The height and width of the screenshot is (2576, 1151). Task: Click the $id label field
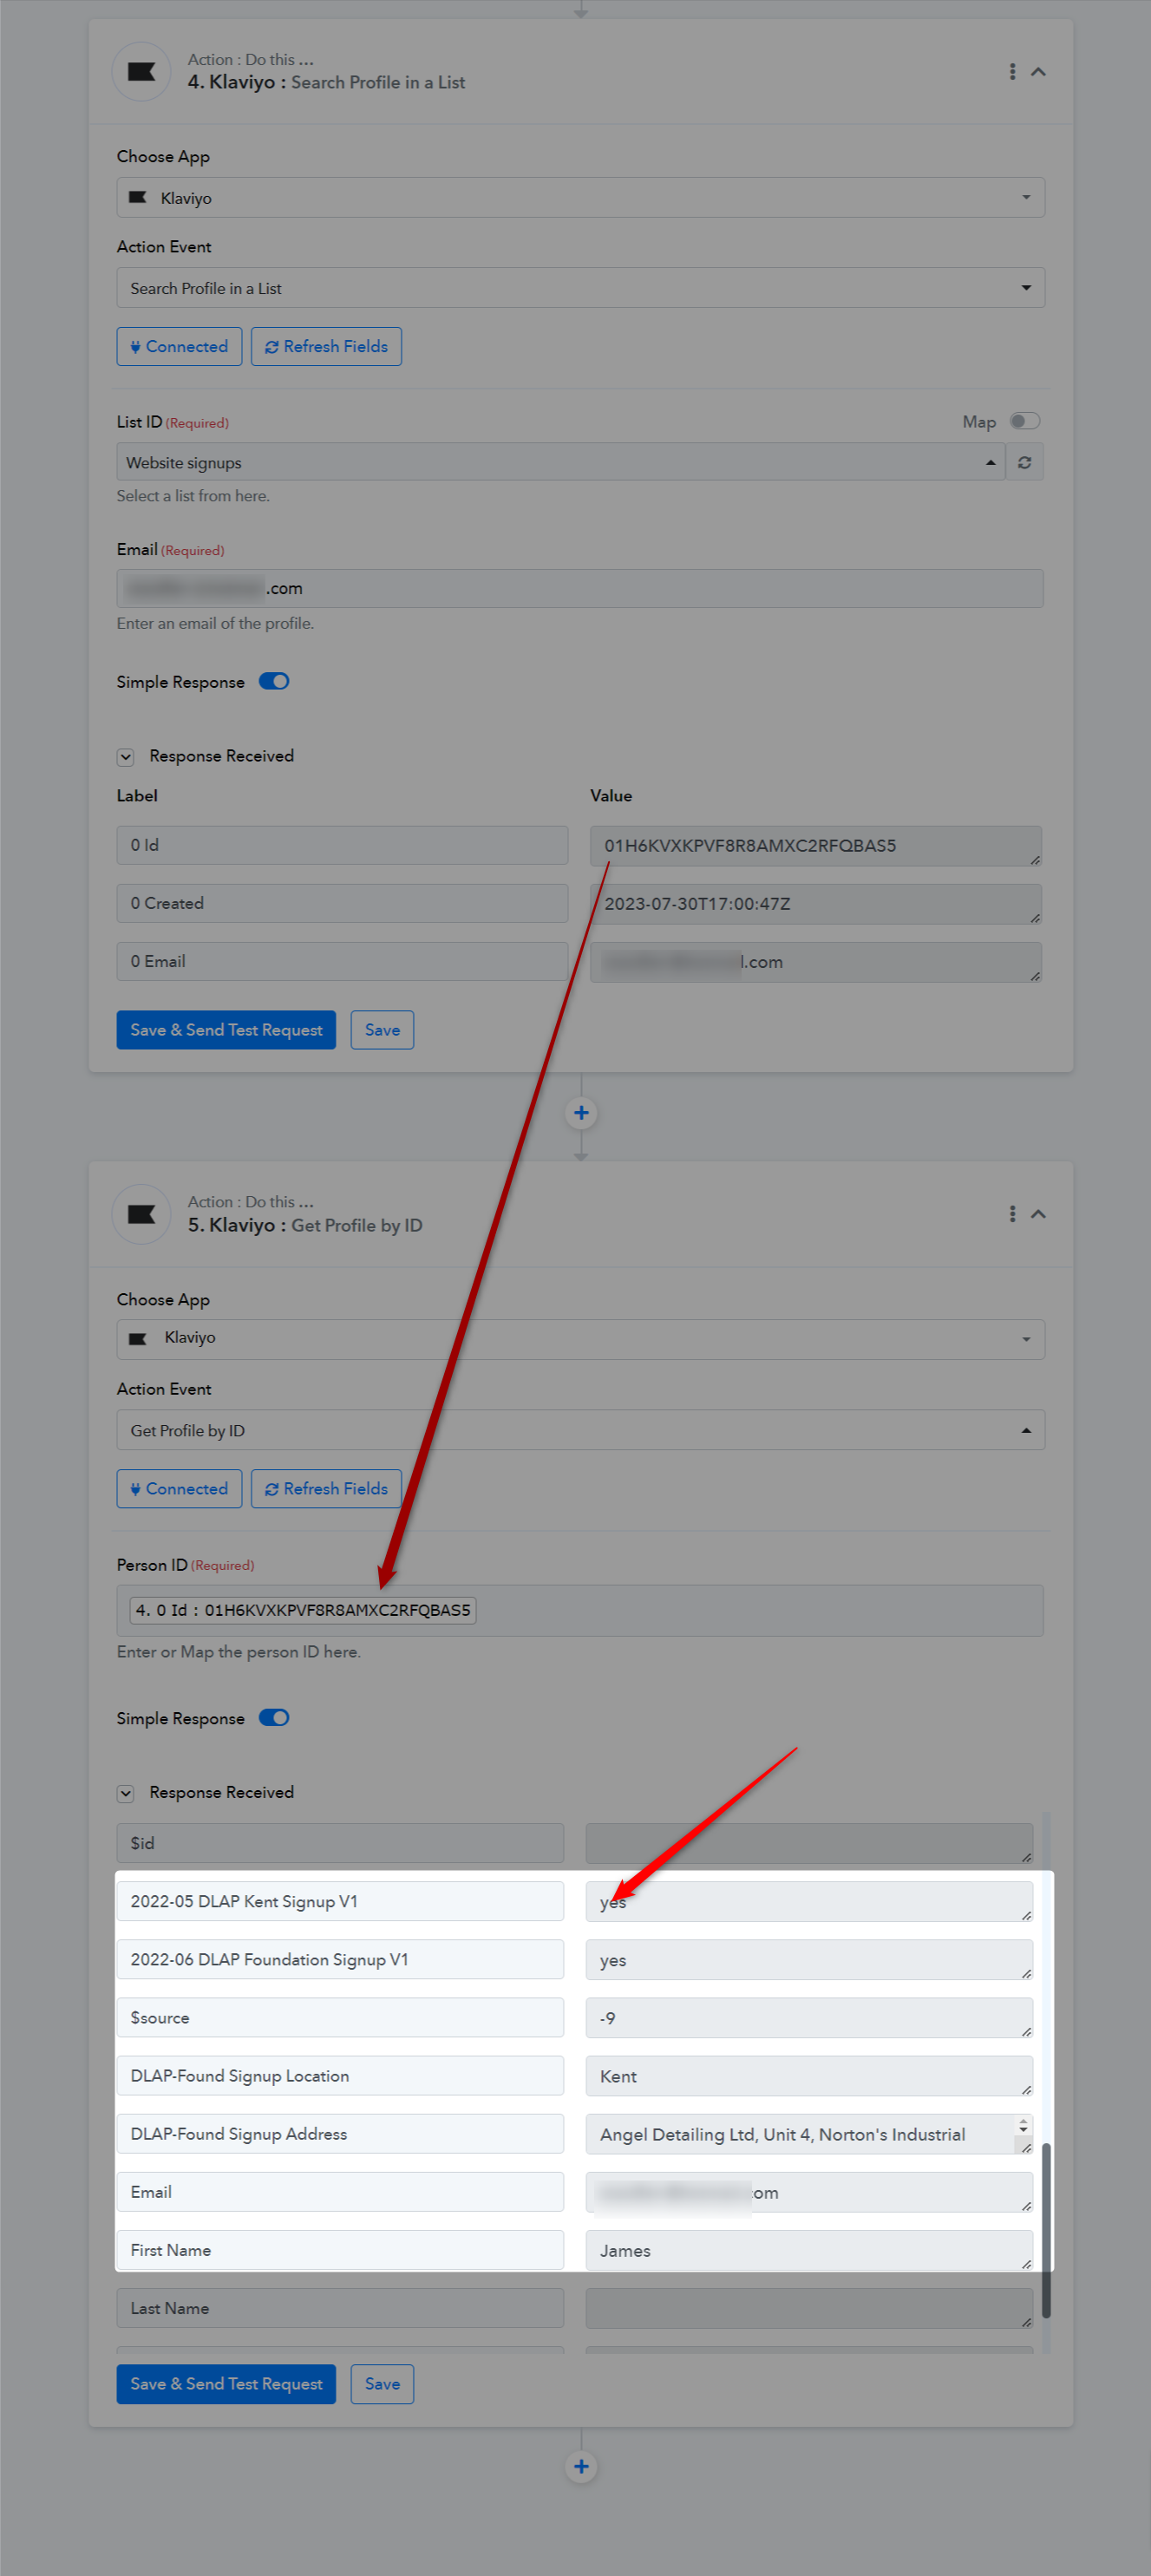[x=340, y=1843]
